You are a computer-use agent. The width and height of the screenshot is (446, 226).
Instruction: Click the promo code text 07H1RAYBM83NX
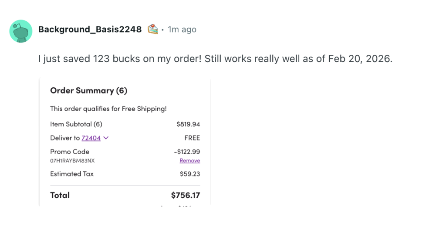[x=72, y=161]
